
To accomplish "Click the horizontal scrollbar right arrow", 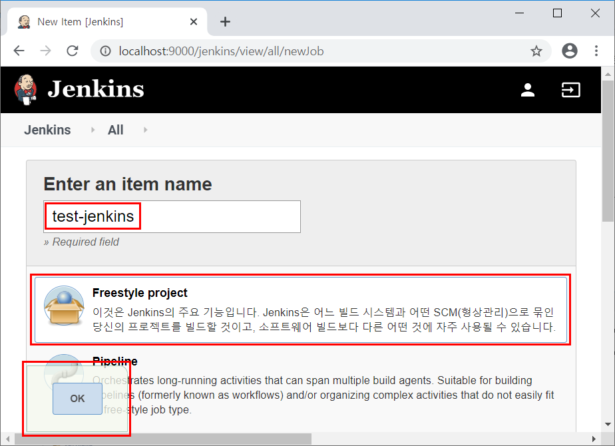I will (x=594, y=439).
